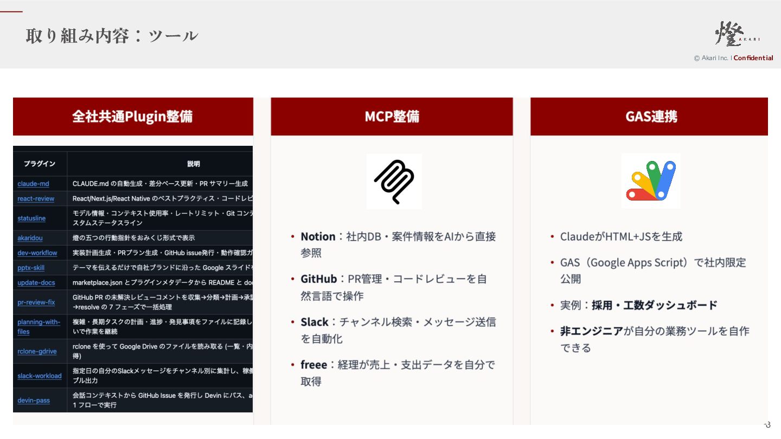Click the red Confidential label
Image resolution: width=781 pixels, height=439 pixels.
pos(753,58)
